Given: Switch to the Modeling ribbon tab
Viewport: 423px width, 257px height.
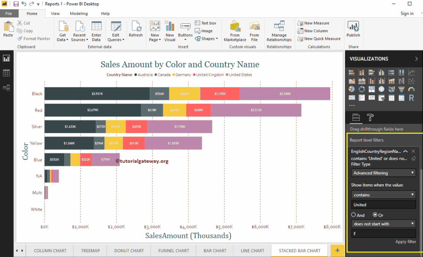Looking at the screenshot, I should coord(79,13).
